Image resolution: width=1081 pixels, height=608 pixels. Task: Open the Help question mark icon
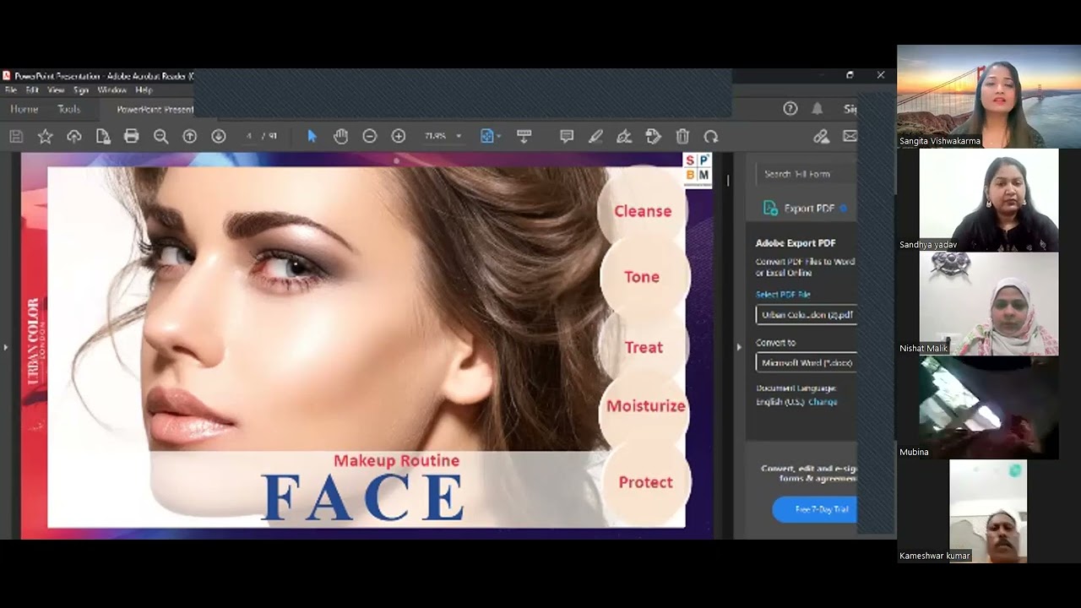(790, 108)
